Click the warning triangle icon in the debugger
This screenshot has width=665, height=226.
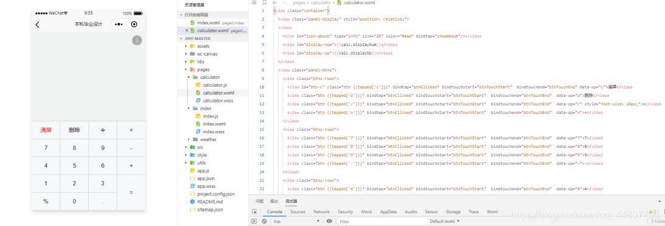pos(651,211)
